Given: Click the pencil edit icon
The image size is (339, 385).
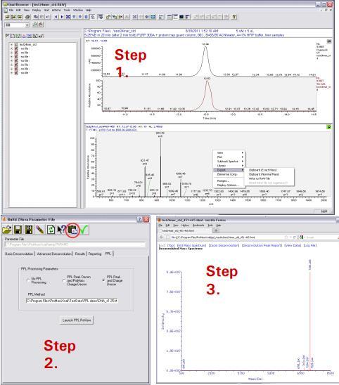Looking at the screenshot, I should [x=39, y=230].
